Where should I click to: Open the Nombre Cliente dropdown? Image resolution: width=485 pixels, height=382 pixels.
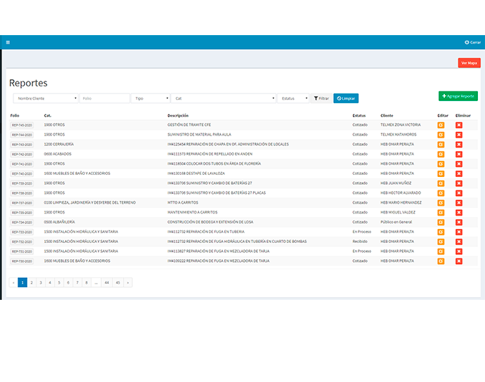[x=46, y=98]
